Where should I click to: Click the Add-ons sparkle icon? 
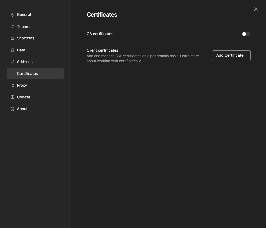tap(13, 62)
